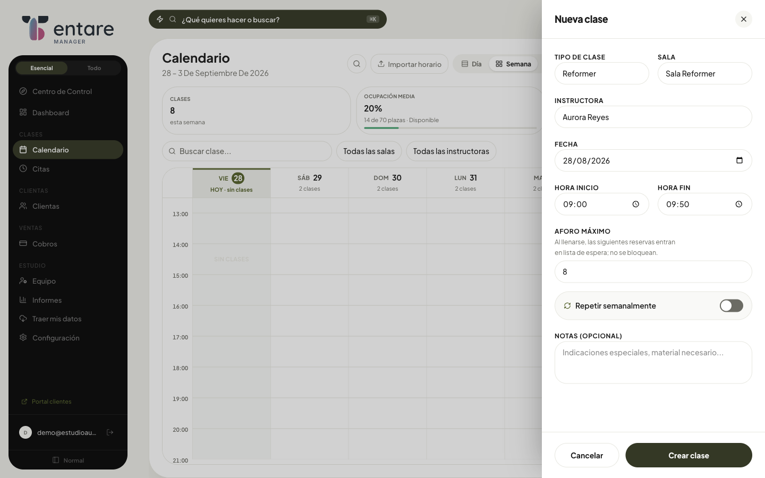
Task: Switch sidebar mode to Todo
Action: click(x=94, y=68)
